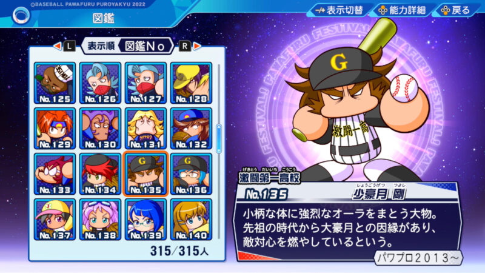
Task: Select character portrait No.125
Action: pyautogui.click(x=55, y=83)
